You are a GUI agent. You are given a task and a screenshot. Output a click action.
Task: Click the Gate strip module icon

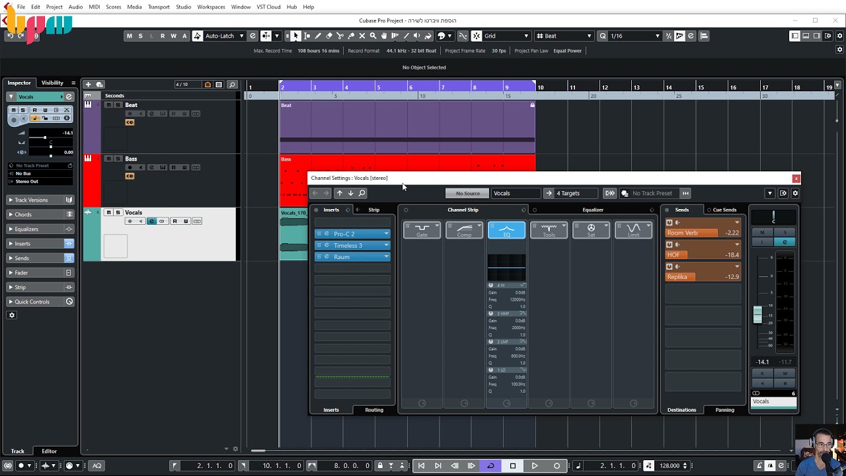pos(422,229)
